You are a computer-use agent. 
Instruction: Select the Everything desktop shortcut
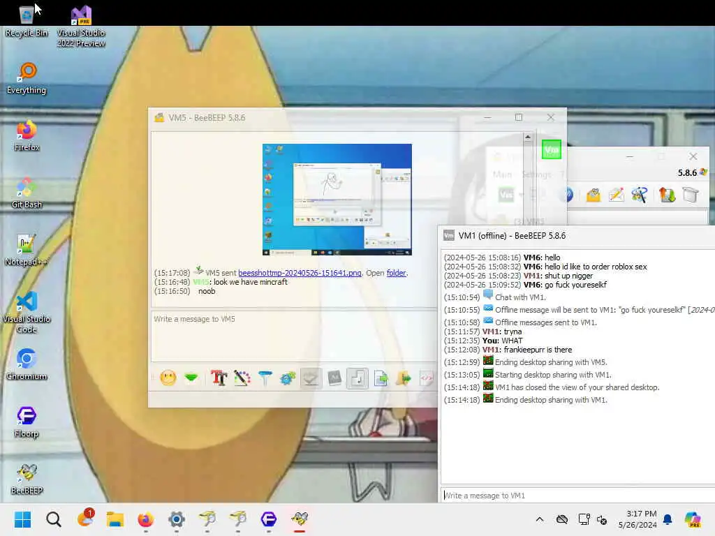(27, 78)
